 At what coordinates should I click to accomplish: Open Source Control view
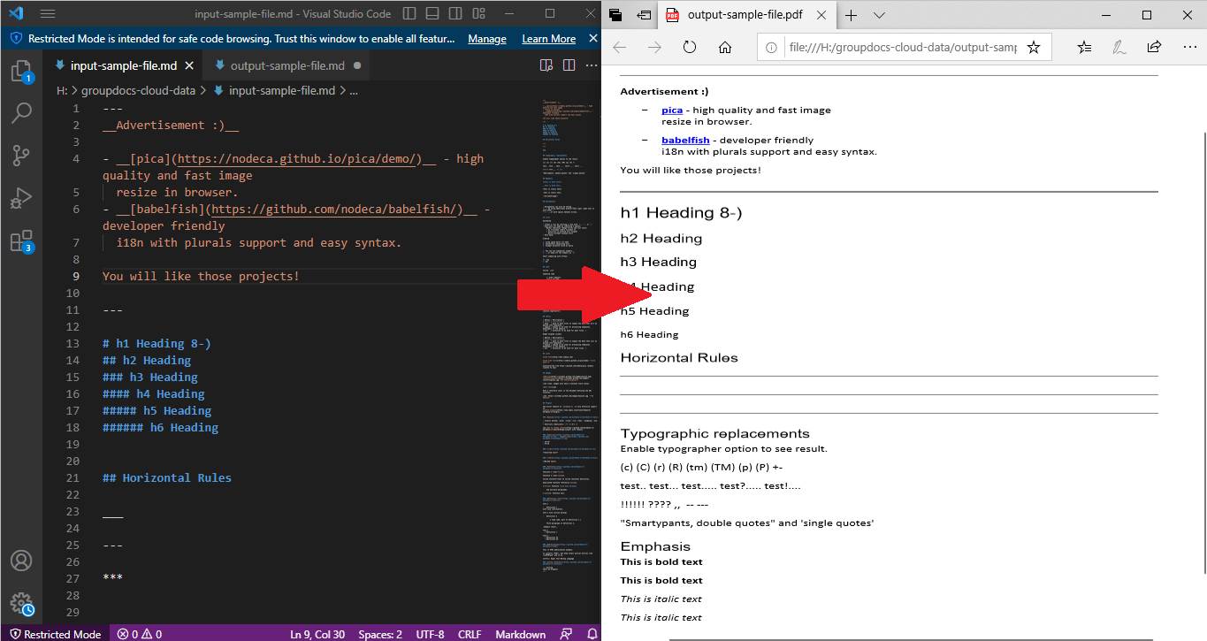click(21, 156)
